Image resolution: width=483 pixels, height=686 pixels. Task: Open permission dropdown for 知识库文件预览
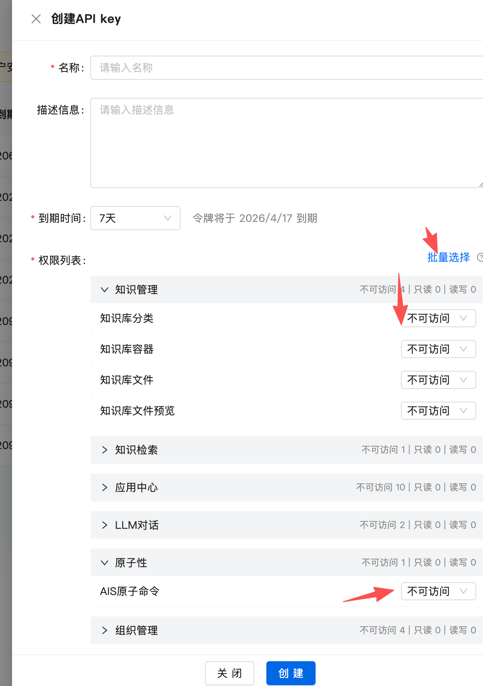[438, 411]
